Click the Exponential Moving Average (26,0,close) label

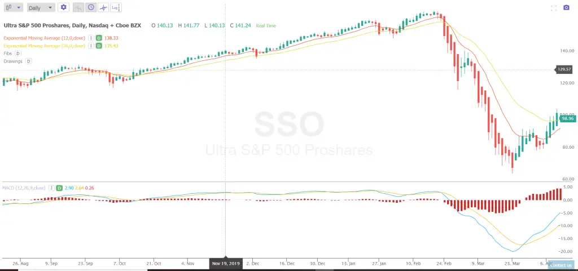(44, 46)
